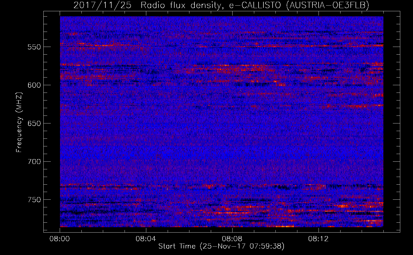Click the 550 frequency tick label

(34, 47)
